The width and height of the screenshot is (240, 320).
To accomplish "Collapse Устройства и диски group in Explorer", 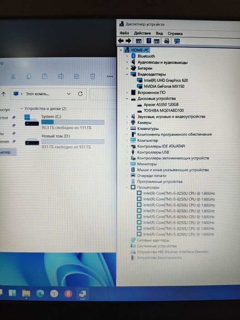I will pos(21,108).
